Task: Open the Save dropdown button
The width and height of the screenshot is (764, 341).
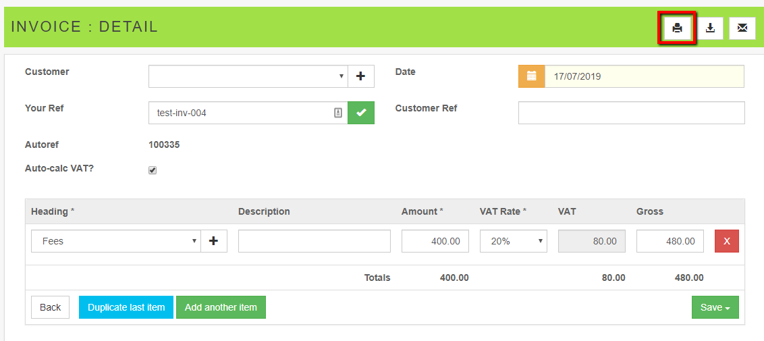Action: (x=715, y=307)
